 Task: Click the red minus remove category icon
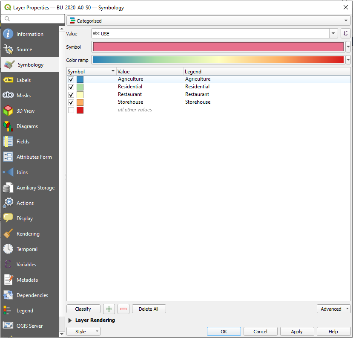[x=123, y=309]
